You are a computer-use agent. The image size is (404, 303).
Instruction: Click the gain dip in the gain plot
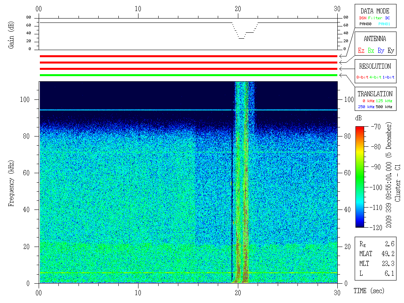(x=245, y=31)
